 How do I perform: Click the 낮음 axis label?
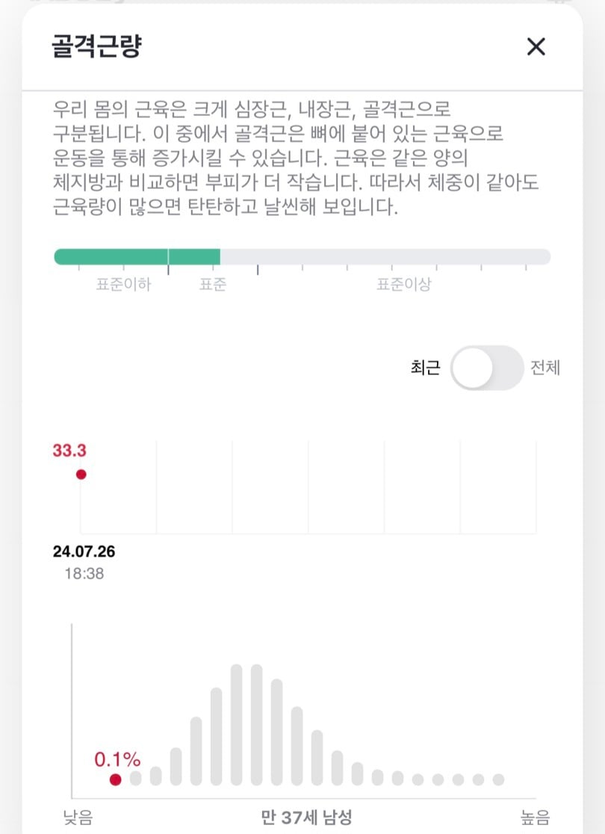(x=78, y=818)
